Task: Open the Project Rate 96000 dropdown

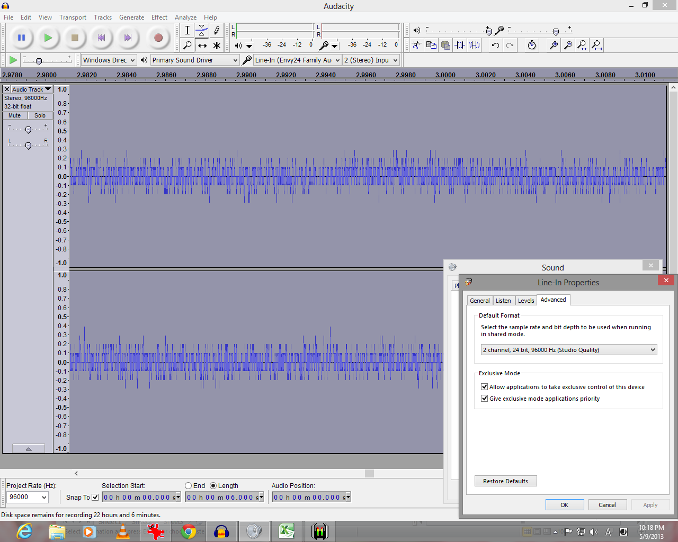Action: coord(27,497)
